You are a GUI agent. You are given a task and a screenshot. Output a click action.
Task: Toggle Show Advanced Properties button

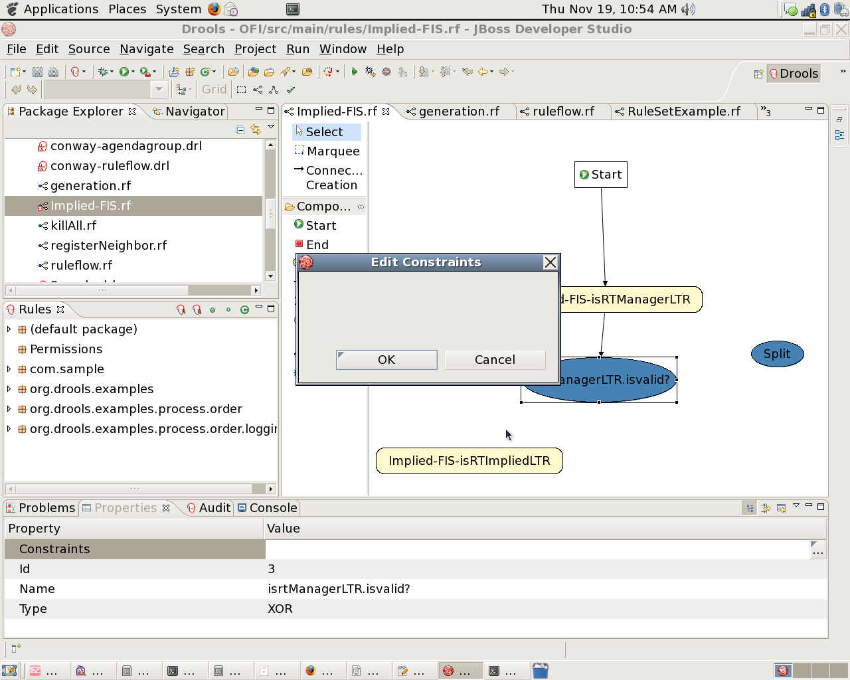[766, 508]
